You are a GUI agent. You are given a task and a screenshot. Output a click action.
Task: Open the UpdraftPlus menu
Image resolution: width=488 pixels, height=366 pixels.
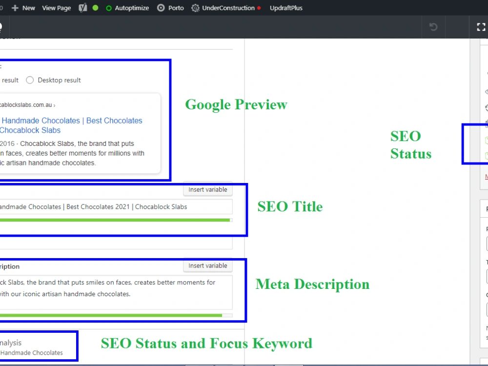(286, 8)
